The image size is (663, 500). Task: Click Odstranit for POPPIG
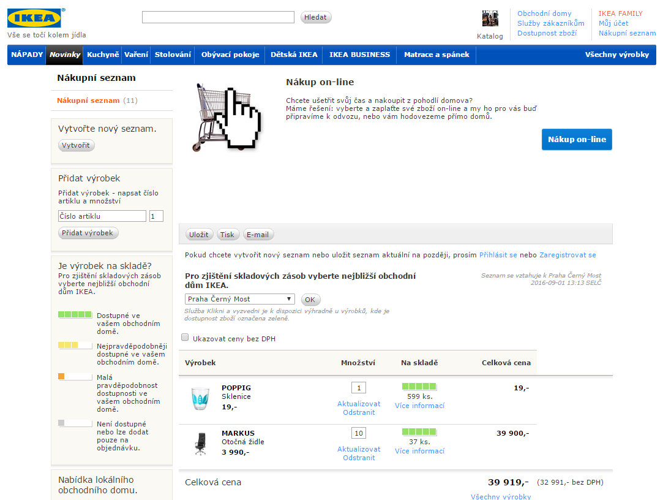[x=359, y=412]
